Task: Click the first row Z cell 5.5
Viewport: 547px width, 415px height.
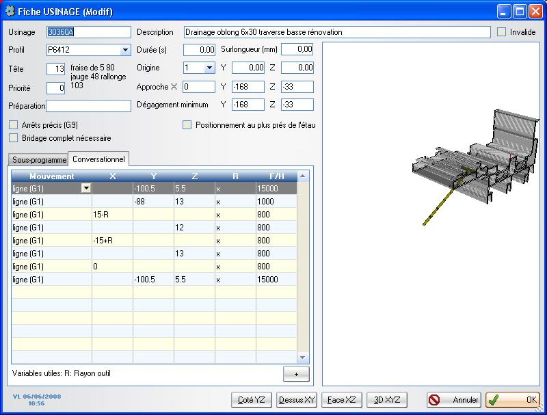Action: [194, 188]
